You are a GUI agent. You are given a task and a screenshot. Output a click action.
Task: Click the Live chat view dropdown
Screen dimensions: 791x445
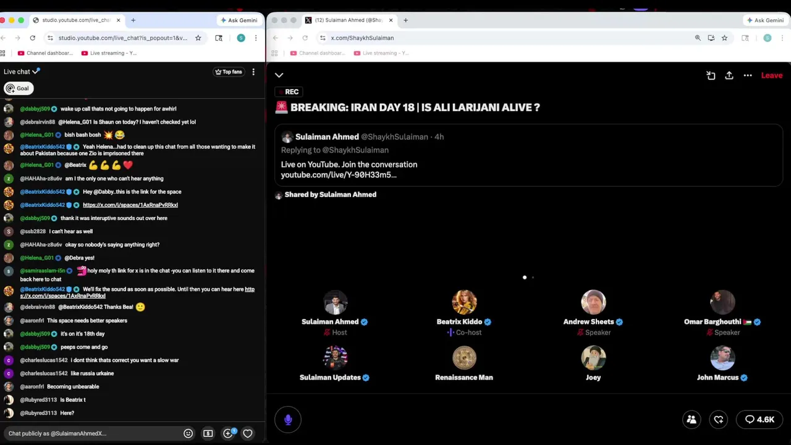pyautogui.click(x=22, y=72)
